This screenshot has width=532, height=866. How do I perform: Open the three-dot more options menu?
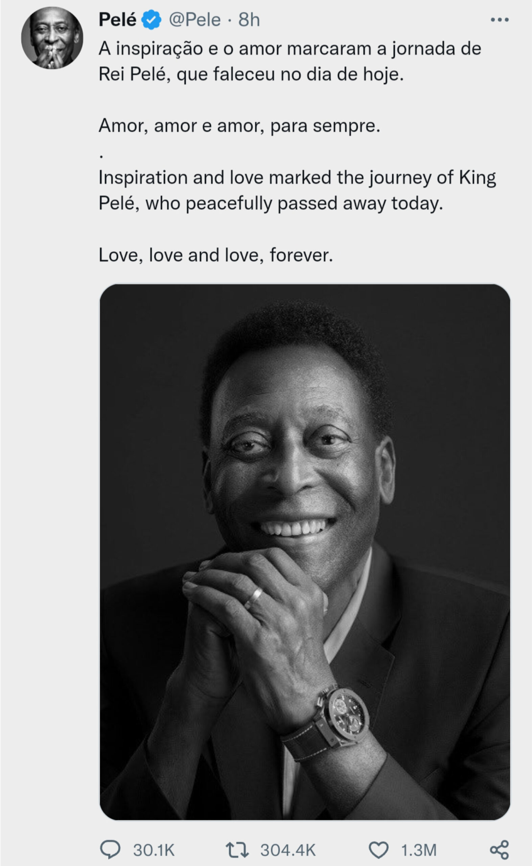click(499, 20)
